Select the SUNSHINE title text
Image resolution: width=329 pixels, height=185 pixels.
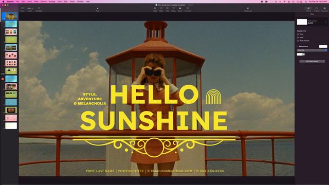(x=154, y=121)
